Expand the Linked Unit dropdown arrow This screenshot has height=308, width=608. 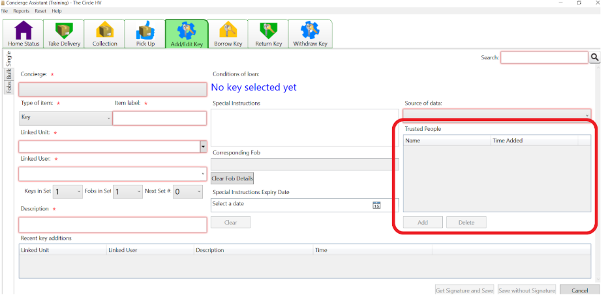[203, 147]
